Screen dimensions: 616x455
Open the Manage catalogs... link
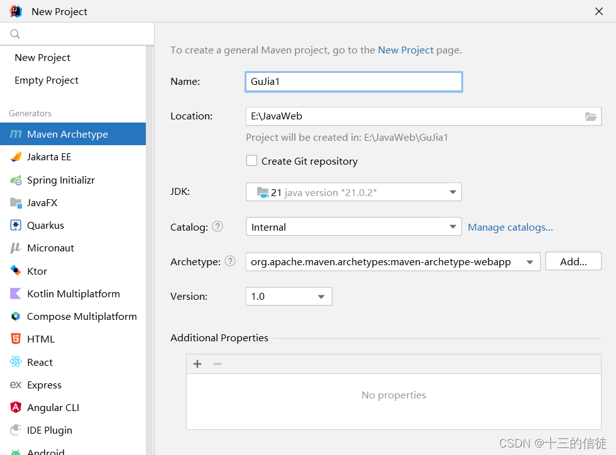click(x=510, y=227)
